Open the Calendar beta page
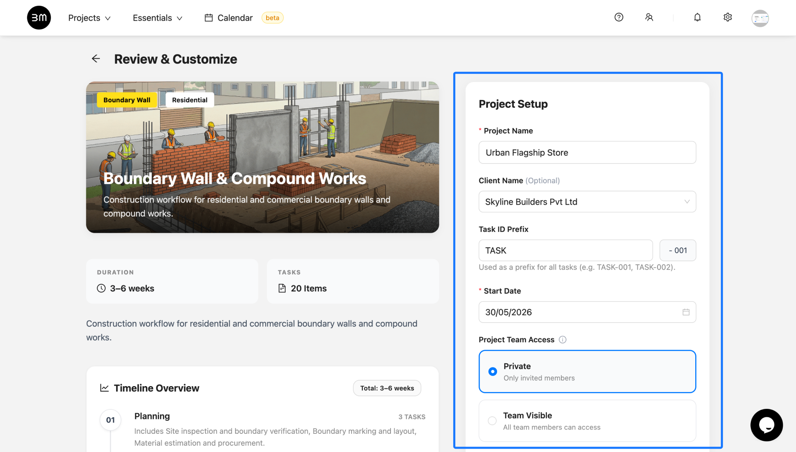The height and width of the screenshot is (452, 796). (244, 18)
